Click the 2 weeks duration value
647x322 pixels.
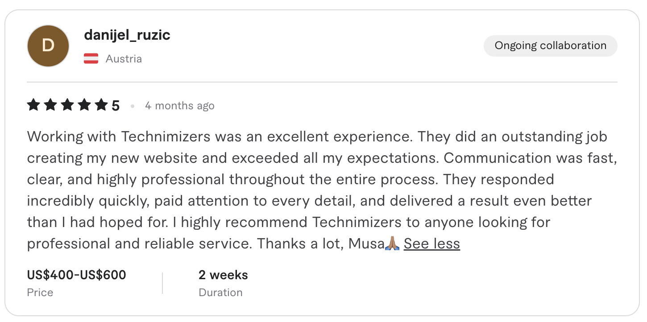[223, 275]
